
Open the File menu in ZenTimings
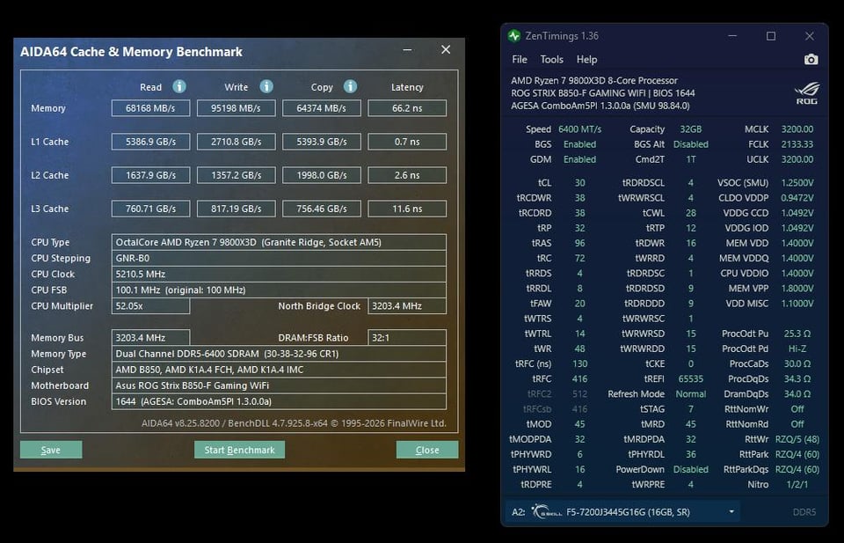point(520,60)
